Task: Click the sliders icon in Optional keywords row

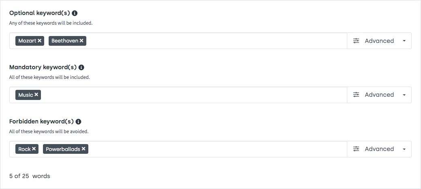Action: [x=356, y=41]
